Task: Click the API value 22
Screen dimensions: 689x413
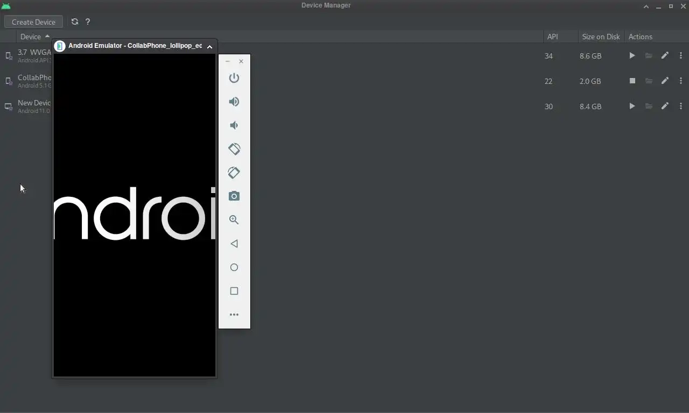Action: click(x=549, y=81)
